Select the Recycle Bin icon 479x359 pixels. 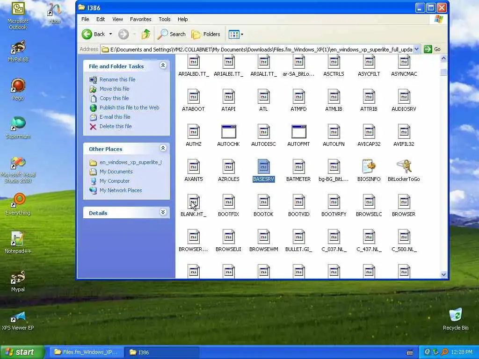click(x=456, y=319)
